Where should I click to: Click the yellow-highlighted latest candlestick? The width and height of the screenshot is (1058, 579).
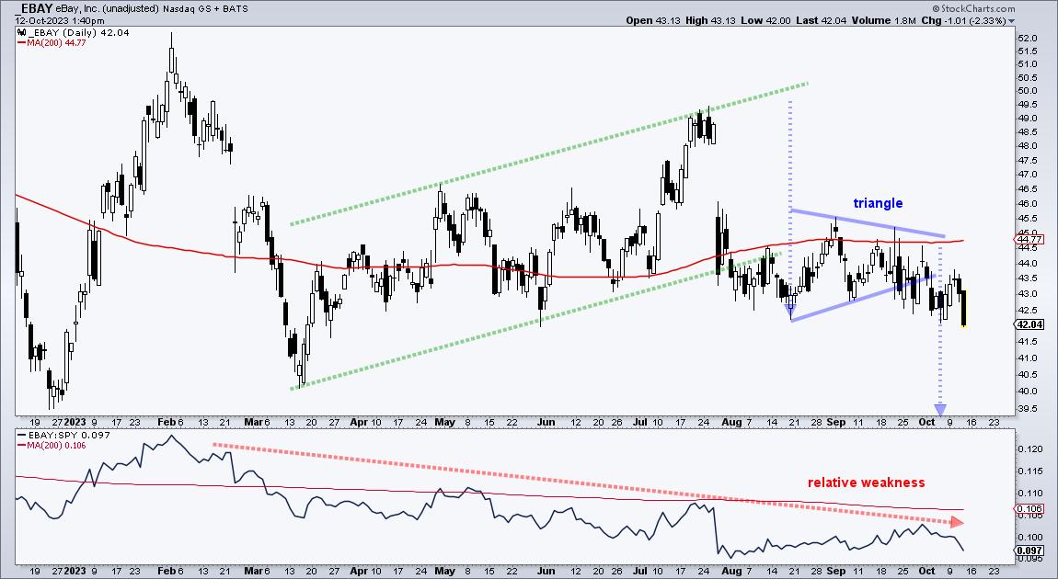tap(963, 308)
